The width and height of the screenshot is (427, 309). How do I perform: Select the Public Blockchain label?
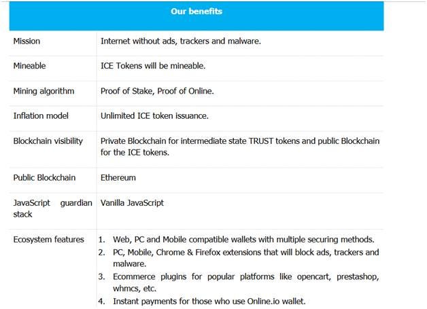coord(44,178)
